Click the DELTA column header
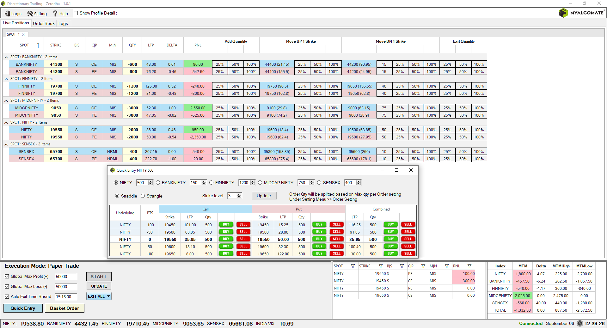Screen dimensions: 607x329 click(172, 45)
